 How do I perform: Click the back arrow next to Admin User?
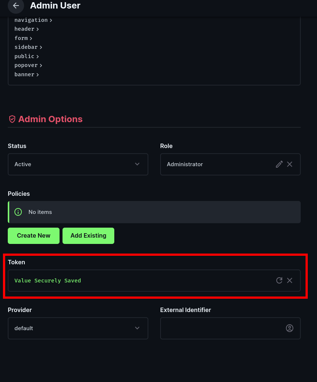pyautogui.click(x=16, y=6)
